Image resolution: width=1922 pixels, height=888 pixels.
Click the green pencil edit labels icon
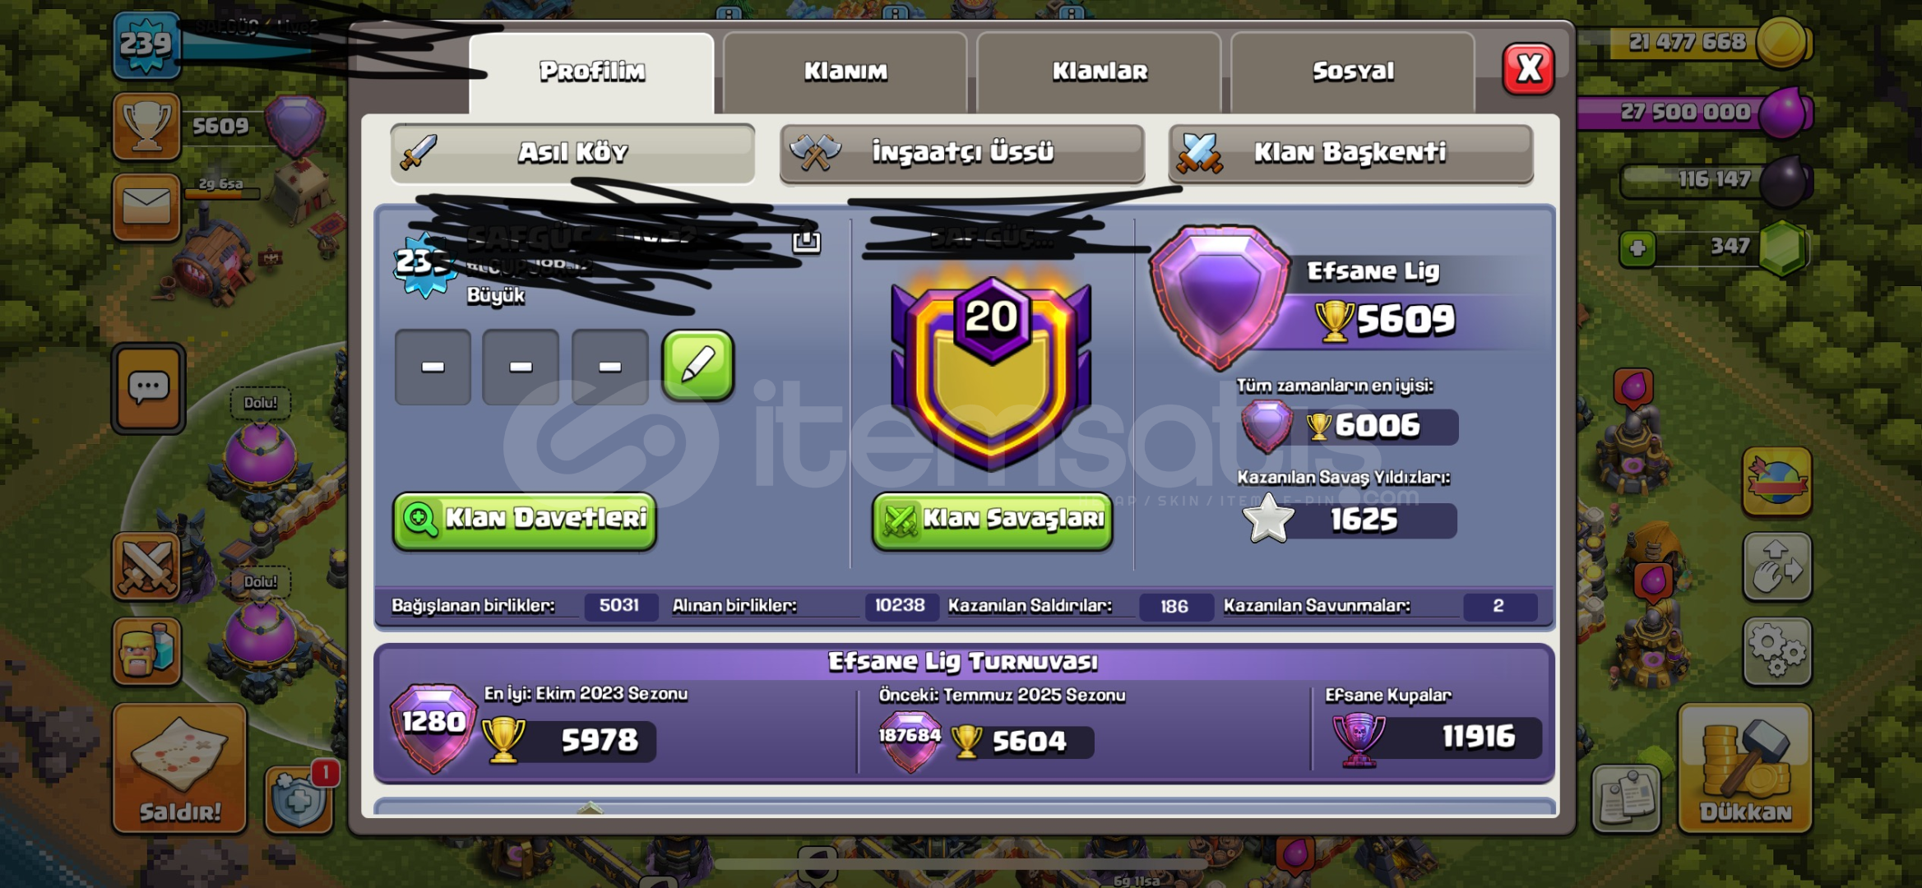pos(697,367)
